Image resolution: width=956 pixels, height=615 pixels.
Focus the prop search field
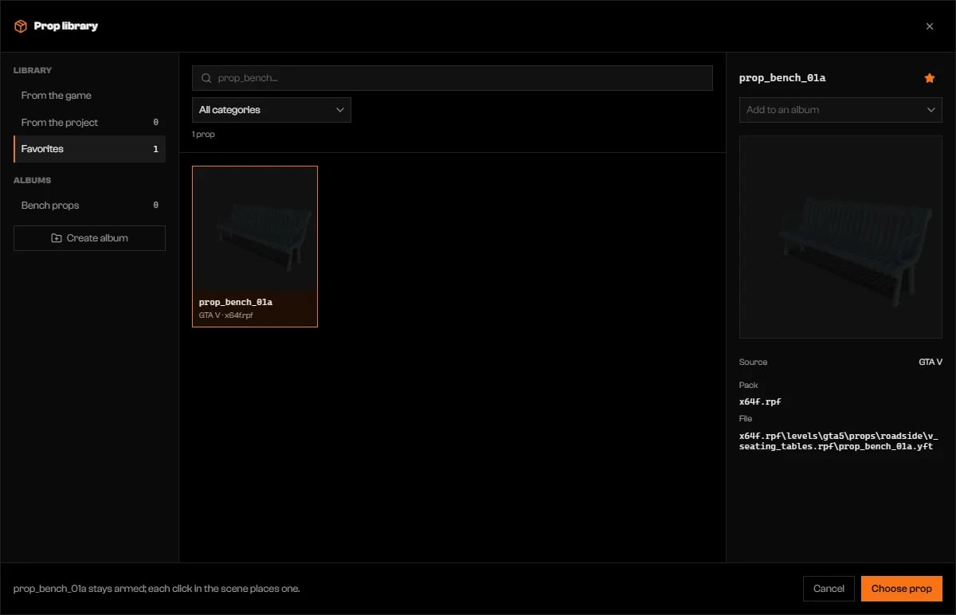pos(453,78)
